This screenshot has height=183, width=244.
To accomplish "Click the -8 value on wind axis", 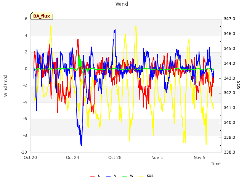I will coord(25,136).
